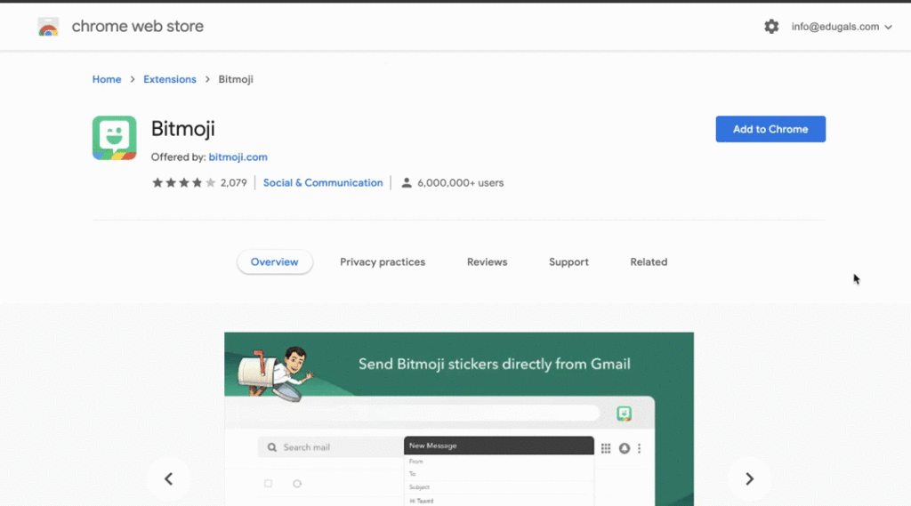911x506 pixels.
Task: Click the chrome web store title
Action: [x=138, y=26]
